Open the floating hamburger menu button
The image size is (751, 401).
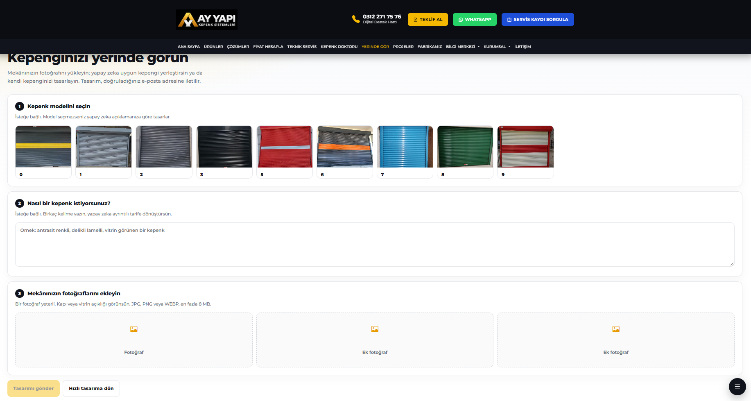737,386
